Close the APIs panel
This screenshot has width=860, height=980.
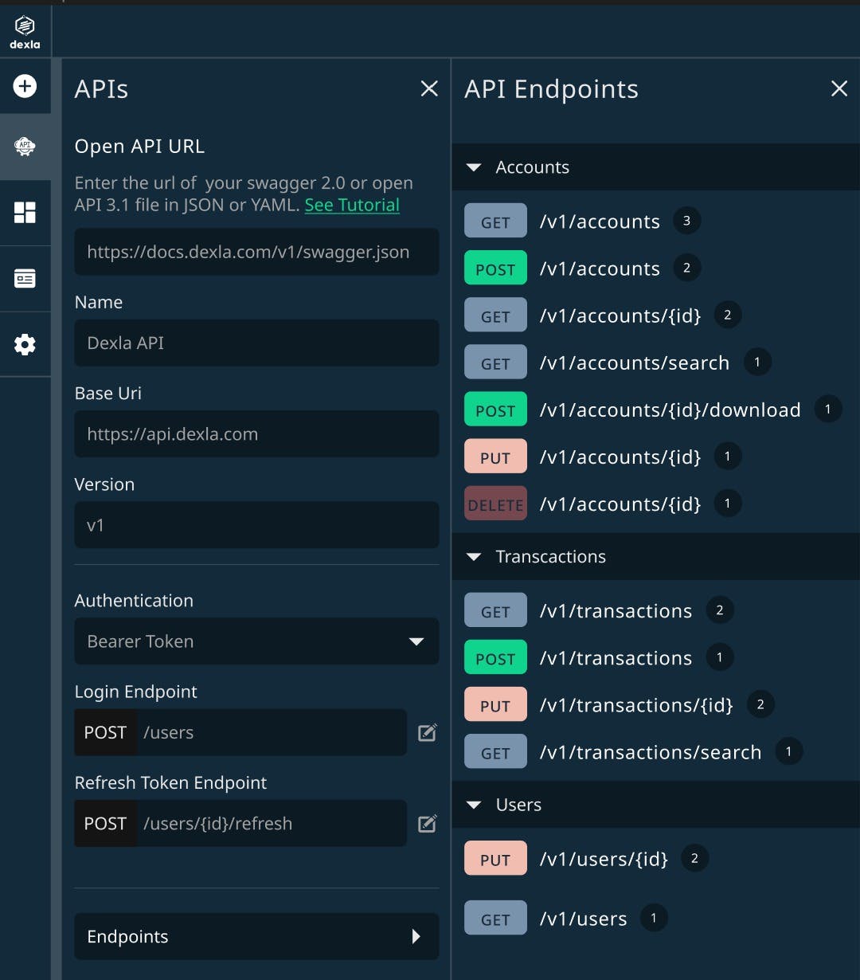pyautogui.click(x=429, y=88)
